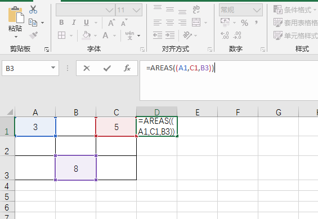Open the 常规 number format dropdown
Viewport: 318px width, 219px height.
click(257, 10)
